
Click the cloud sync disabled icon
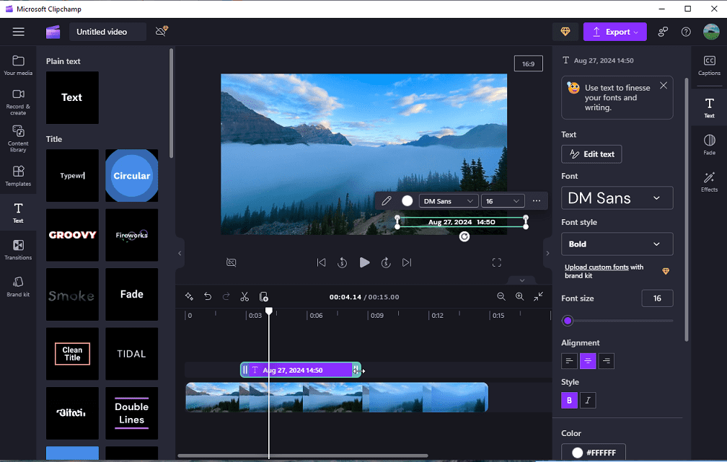coord(162,32)
